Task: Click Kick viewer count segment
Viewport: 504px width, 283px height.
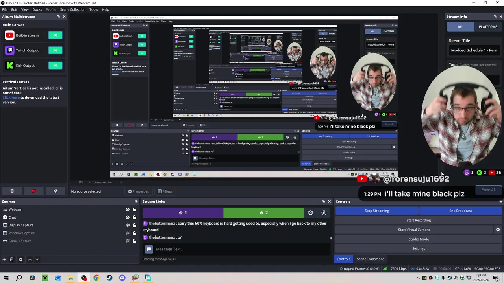Action: tap(263, 213)
